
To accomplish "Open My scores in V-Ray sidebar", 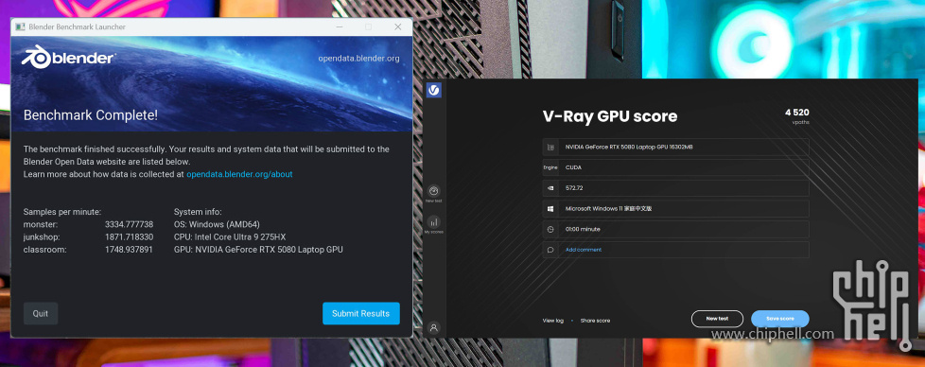I will (433, 225).
